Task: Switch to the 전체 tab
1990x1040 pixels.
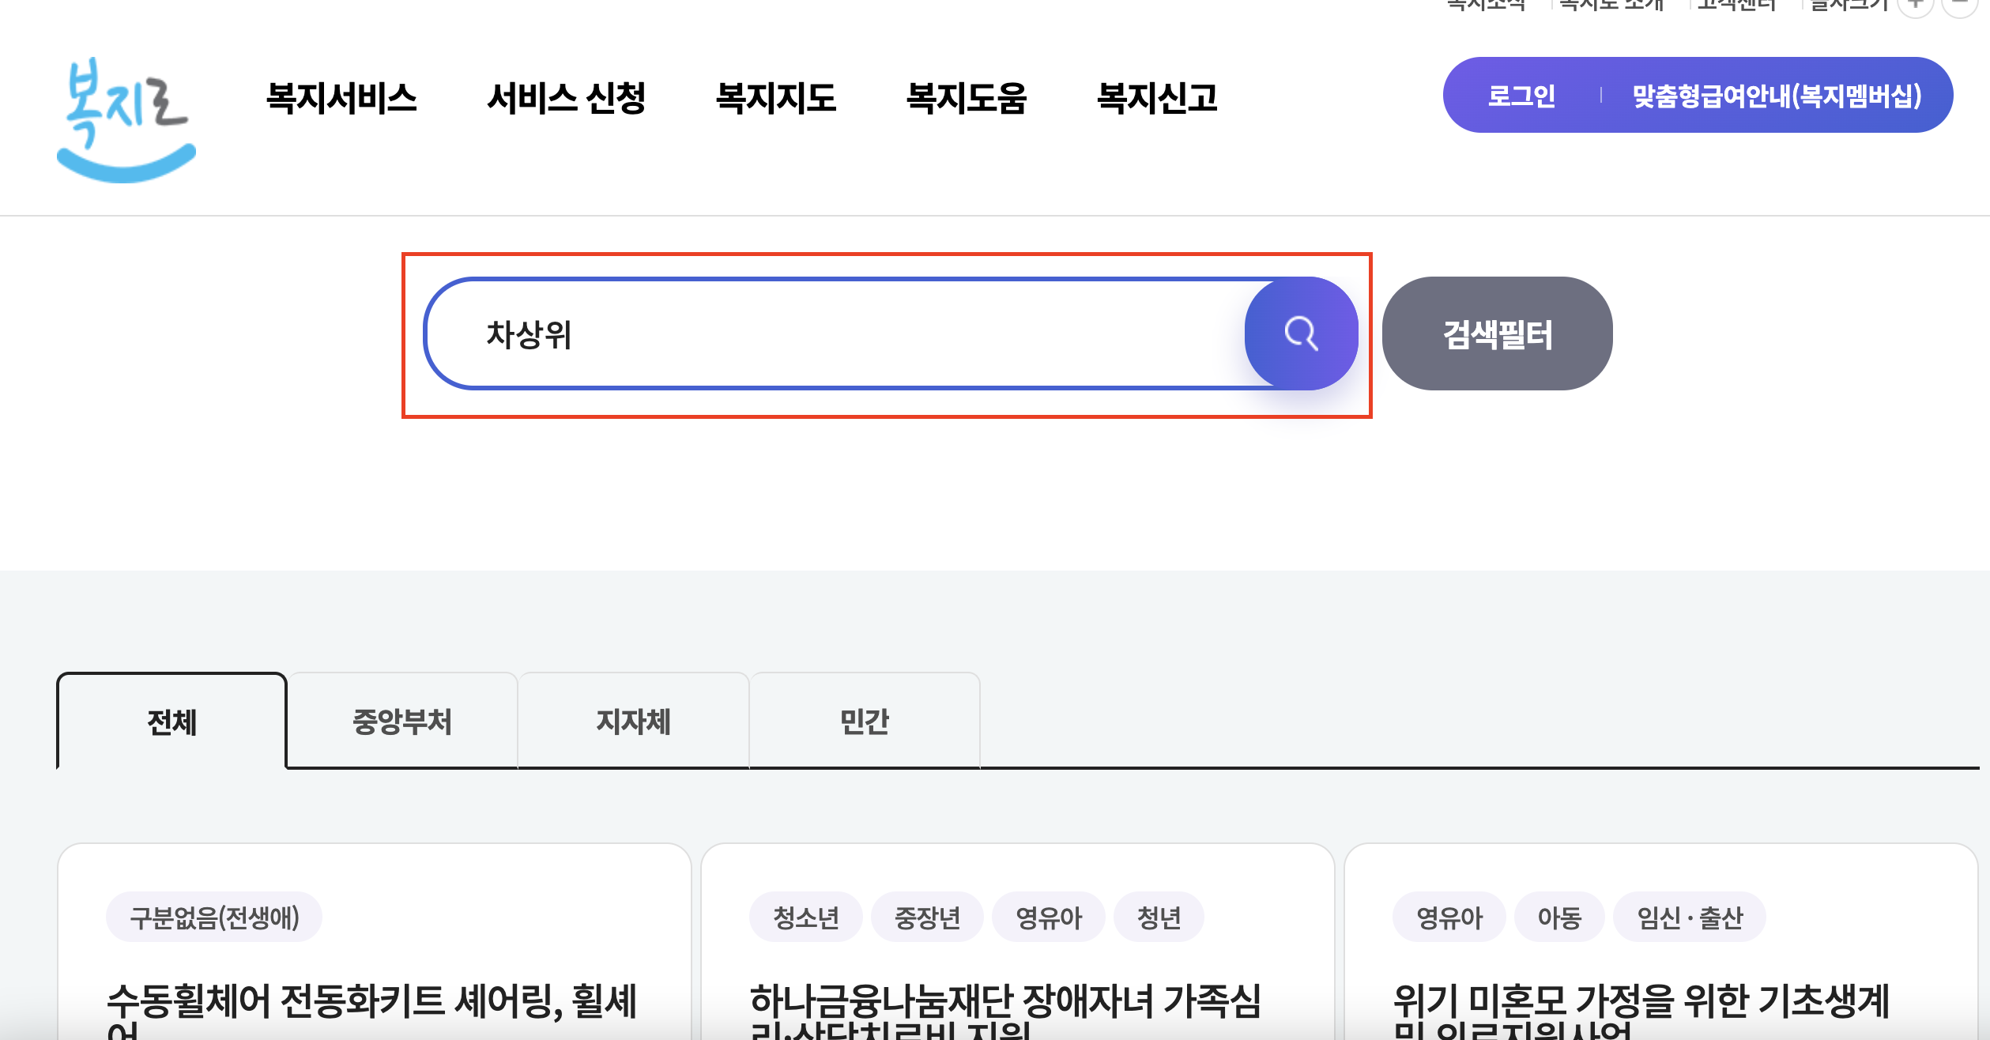Action: (171, 722)
